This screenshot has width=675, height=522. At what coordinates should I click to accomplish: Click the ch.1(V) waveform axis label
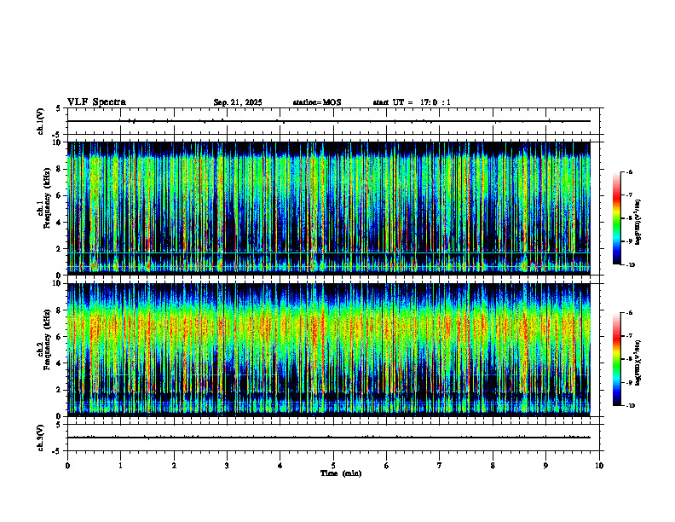click(41, 121)
